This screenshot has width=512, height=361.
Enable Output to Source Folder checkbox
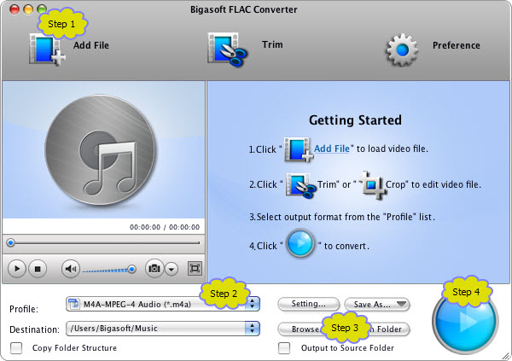point(284,348)
